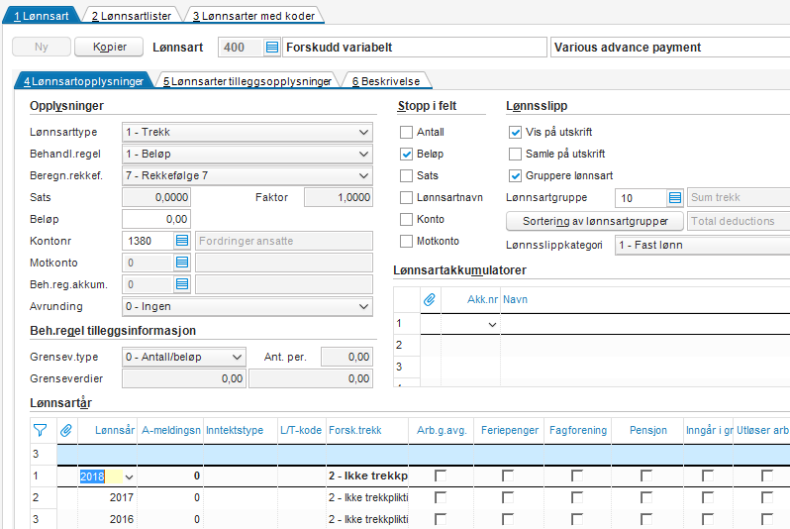Open Lønnsarttype dropdown showing 1 - Trekk
This screenshot has width=790, height=529.
point(247,132)
